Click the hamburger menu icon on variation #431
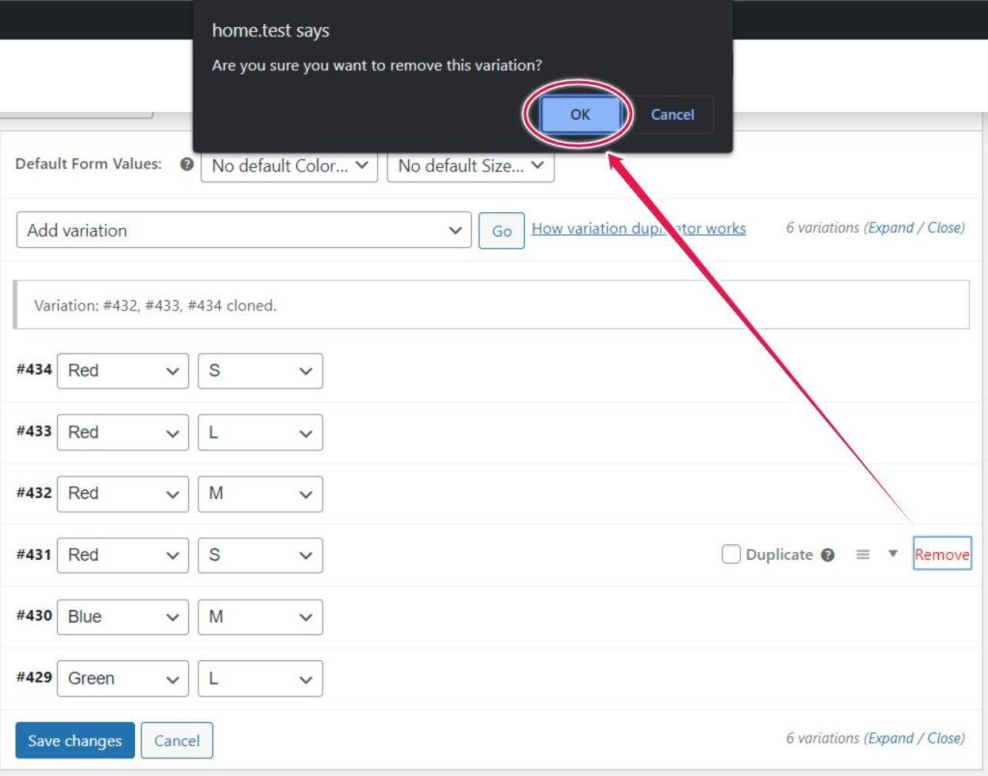988x776 pixels. click(x=862, y=554)
